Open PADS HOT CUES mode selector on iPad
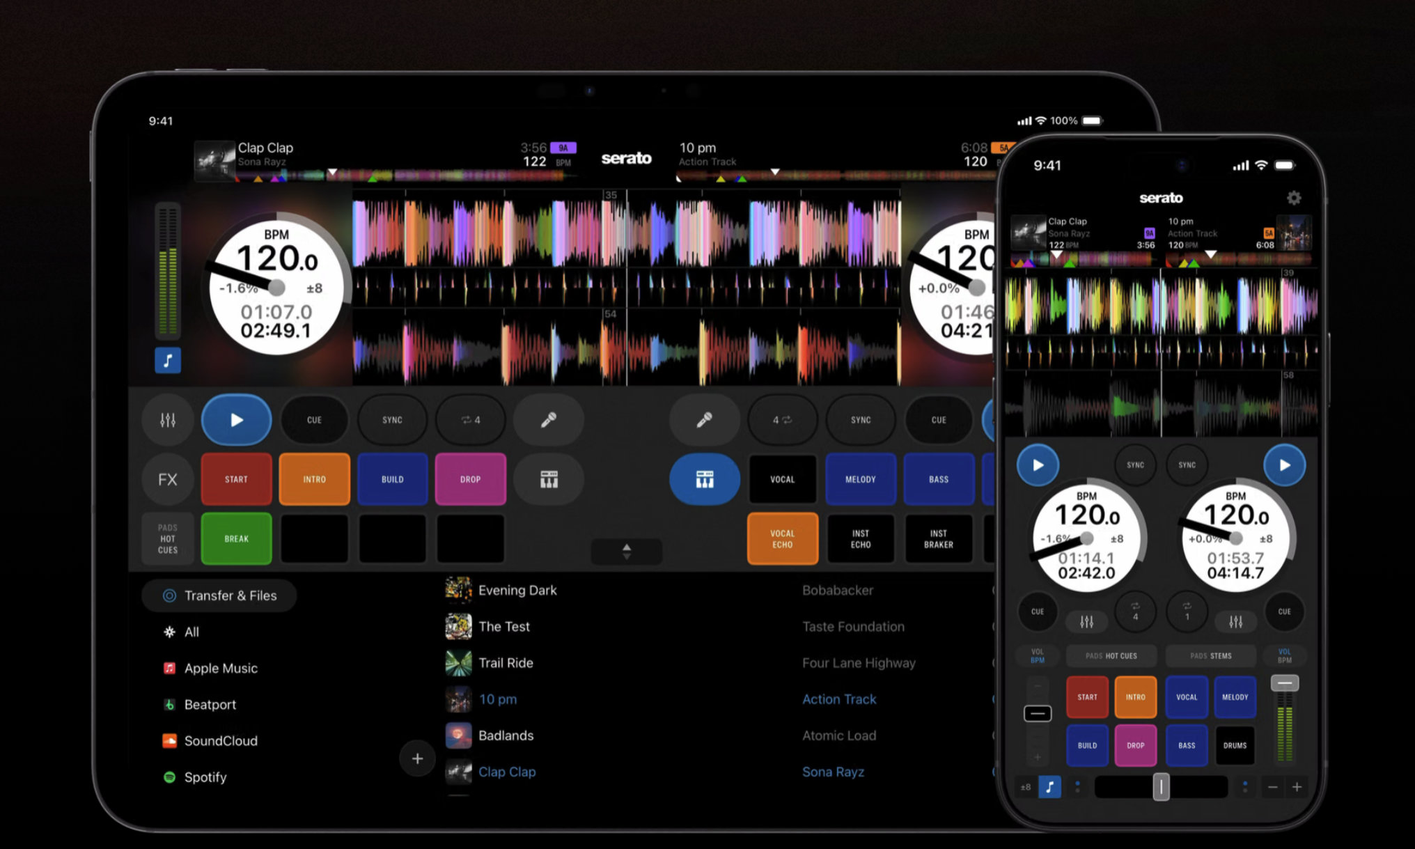Screen dimensions: 1415x849 168,538
